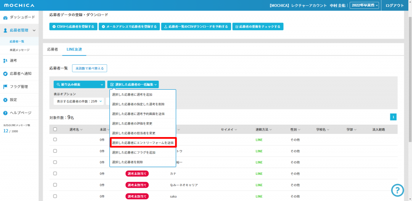Click the 未読数で並べ替える button
This screenshot has width=412, height=201.
tap(89, 68)
